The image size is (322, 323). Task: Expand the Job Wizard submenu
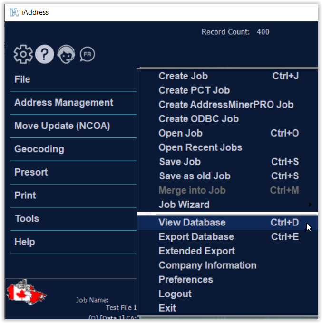pos(228,205)
